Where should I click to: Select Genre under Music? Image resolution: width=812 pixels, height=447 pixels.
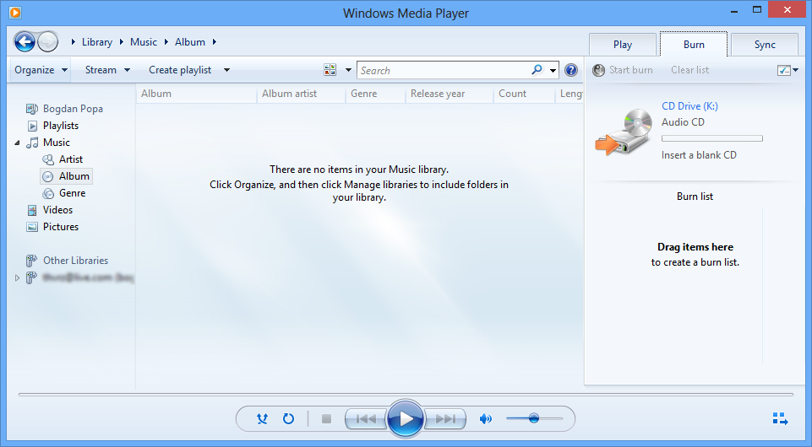(x=72, y=193)
